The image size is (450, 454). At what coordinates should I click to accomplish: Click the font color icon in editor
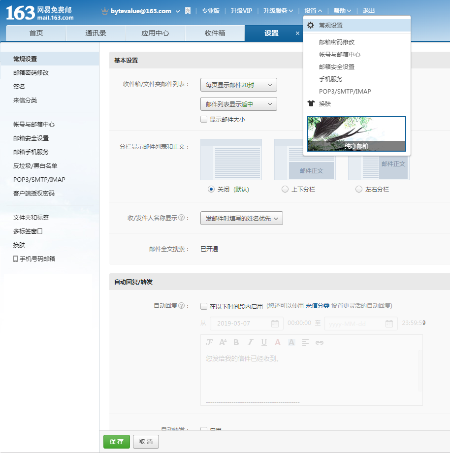coord(278,342)
